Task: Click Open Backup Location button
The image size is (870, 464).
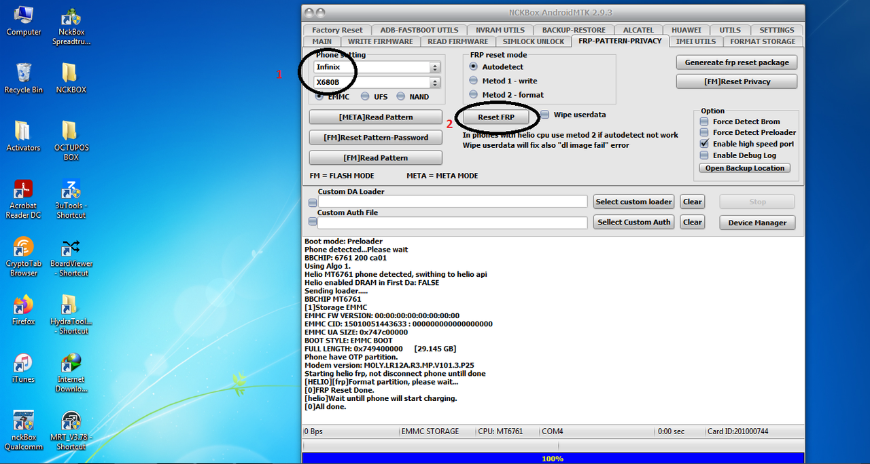Action: (745, 168)
